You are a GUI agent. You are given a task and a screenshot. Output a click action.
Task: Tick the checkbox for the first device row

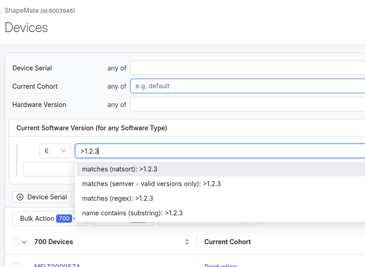[16, 265]
